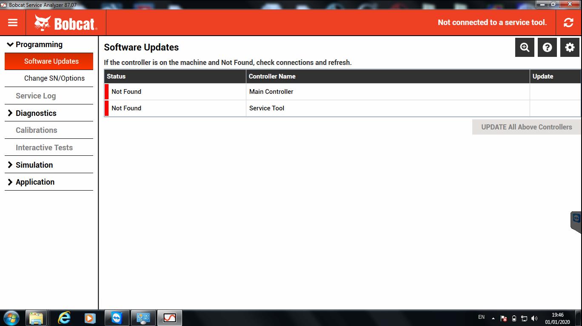Click the EN language indicator
Viewport: 582px width, 326px height.
pos(481,317)
